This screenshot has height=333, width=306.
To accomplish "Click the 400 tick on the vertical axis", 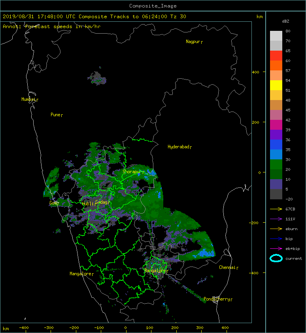I will click(256, 72).
